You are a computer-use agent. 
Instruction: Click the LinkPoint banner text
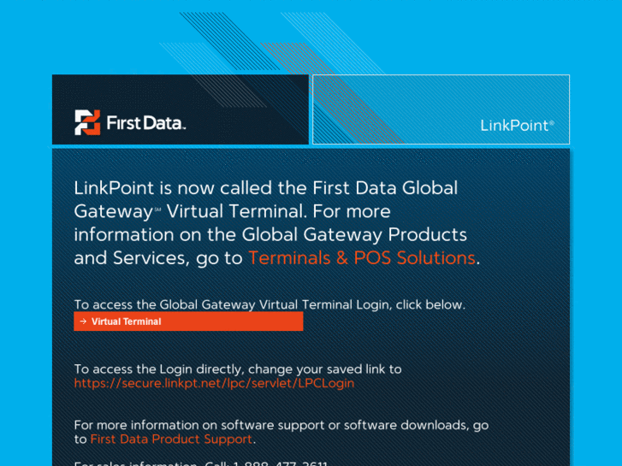tap(517, 126)
